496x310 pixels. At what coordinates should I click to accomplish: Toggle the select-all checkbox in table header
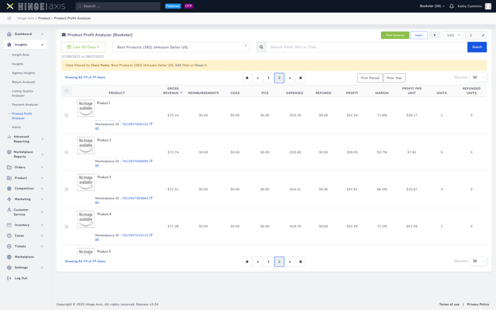click(x=66, y=91)
